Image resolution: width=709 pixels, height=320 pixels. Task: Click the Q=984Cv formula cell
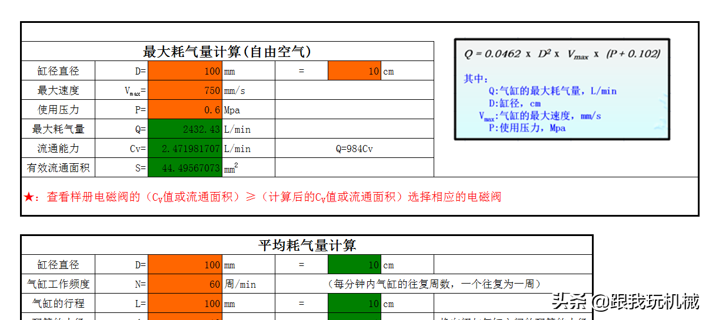coord(354,149)
